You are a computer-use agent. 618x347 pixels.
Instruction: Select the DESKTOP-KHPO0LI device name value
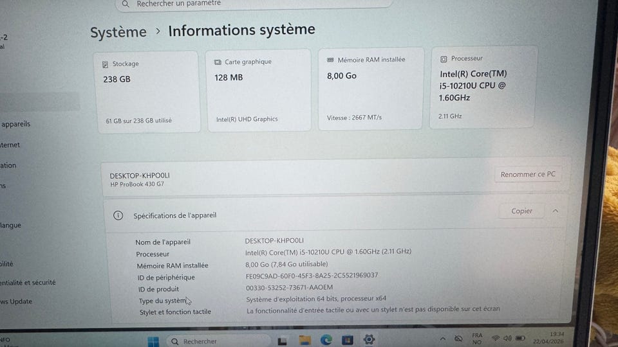tap(274, 240)
